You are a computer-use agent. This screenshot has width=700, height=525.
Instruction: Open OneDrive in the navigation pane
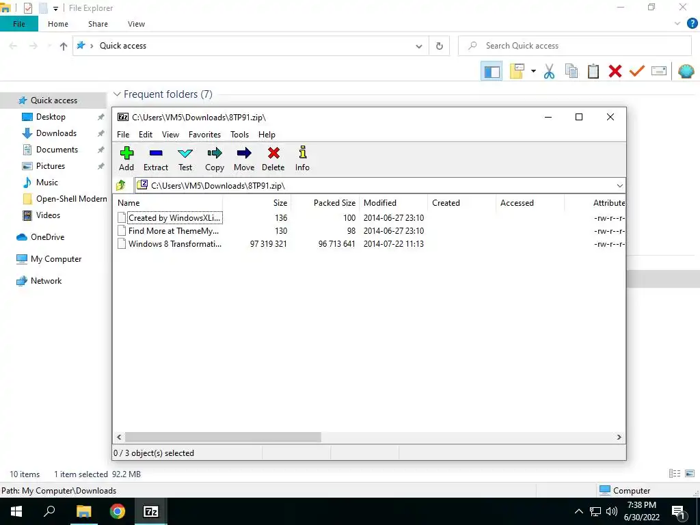click(x=47, y=237)
